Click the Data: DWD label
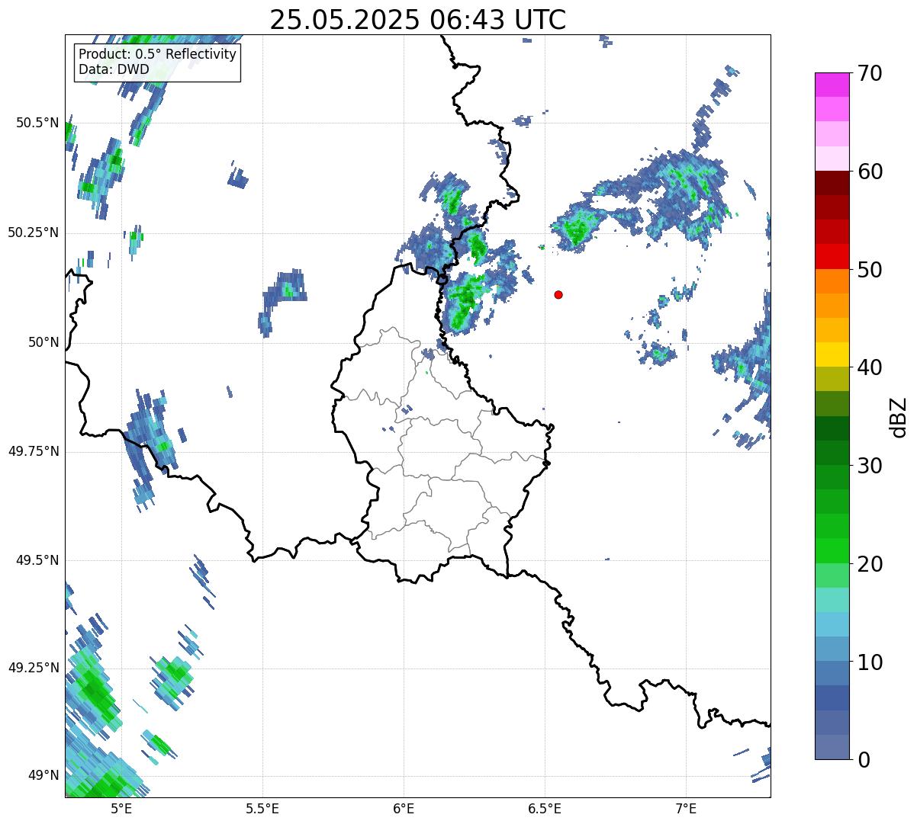Viewport: 917px width, 824px height. (114, 69)
